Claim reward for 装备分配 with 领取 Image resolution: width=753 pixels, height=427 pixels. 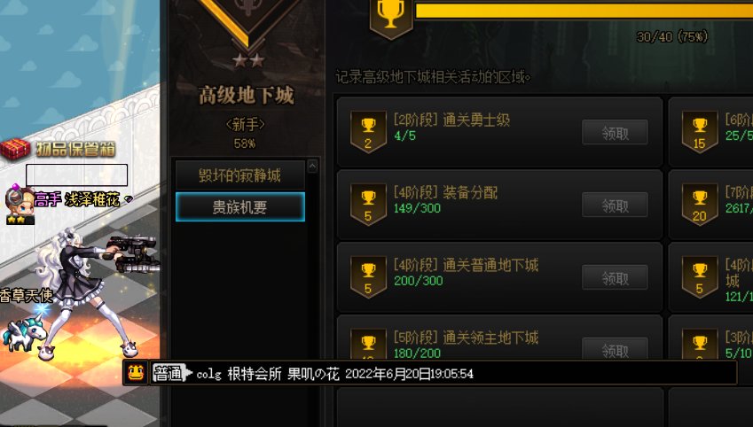pyautogui.click(x=615, y=206)
